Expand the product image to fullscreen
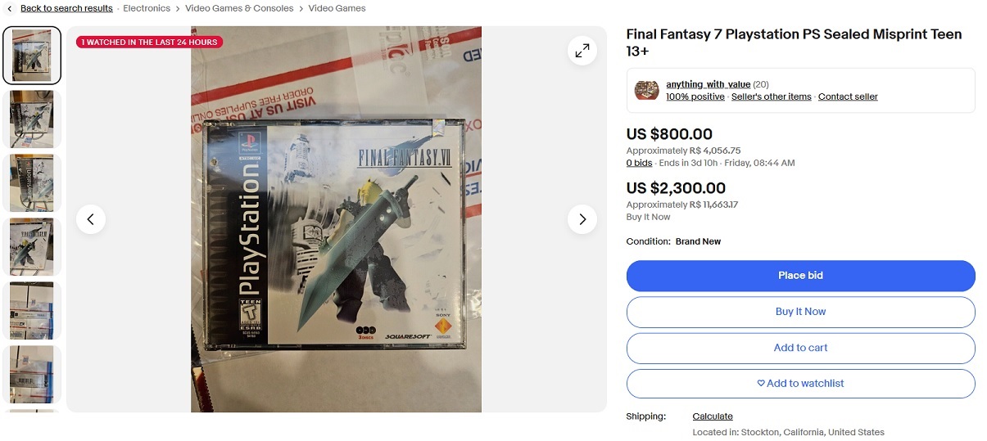Viewport: 987px width, 441px height. click(x=582, y=51)
